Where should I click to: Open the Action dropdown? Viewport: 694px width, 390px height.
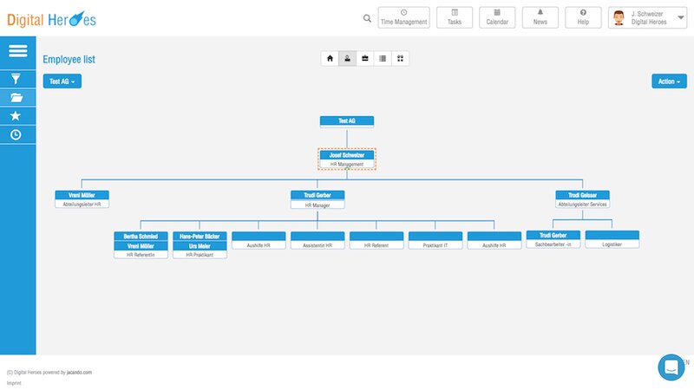click(x=669, y=81)
